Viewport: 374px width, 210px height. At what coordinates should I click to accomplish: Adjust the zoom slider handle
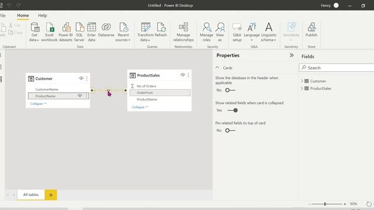pos(325,204)
